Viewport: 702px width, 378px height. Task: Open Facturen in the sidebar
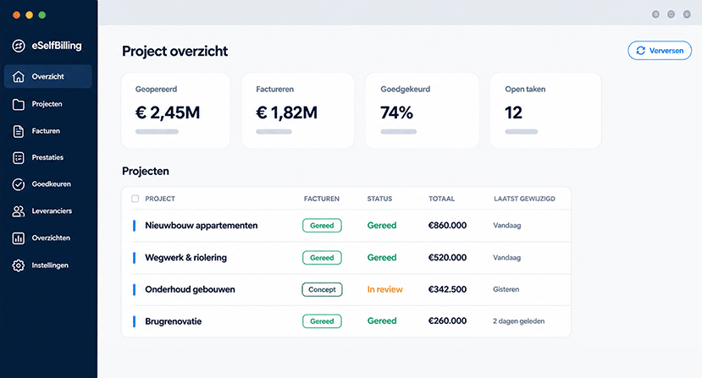tap(48, 131)
